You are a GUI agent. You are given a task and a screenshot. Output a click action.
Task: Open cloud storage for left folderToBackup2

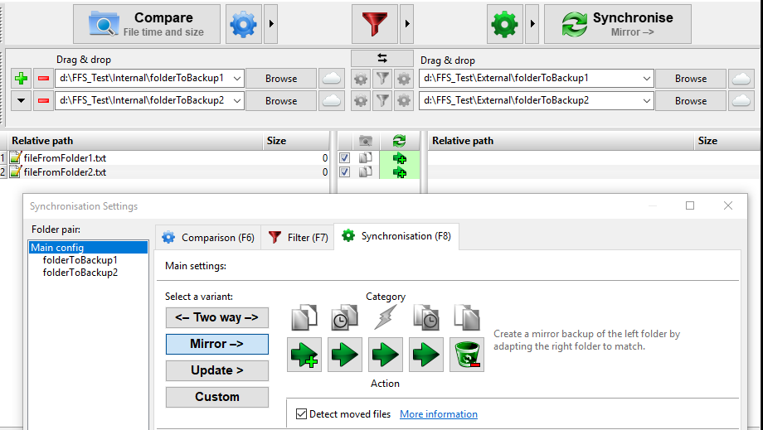332,100
